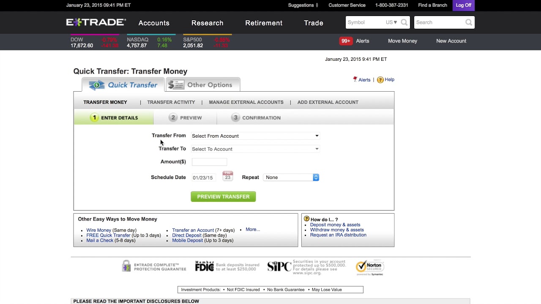541x304 pixels.
Task: Click the Symbol input field
Action: tap(366, 22)
